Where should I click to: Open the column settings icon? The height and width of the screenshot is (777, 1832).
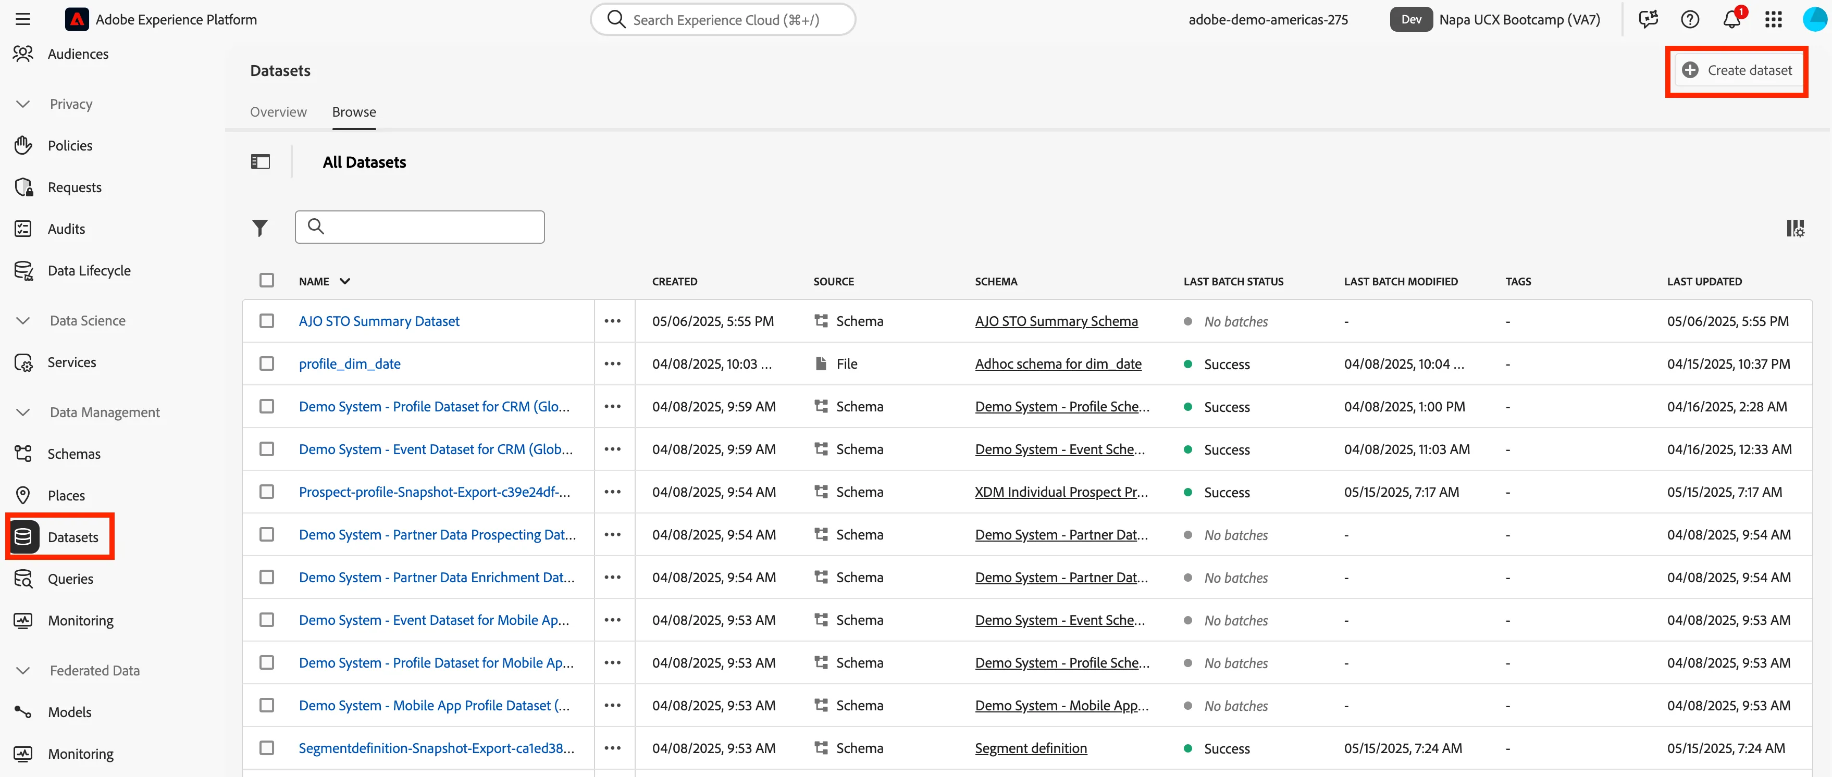[x=1795, y=228]
